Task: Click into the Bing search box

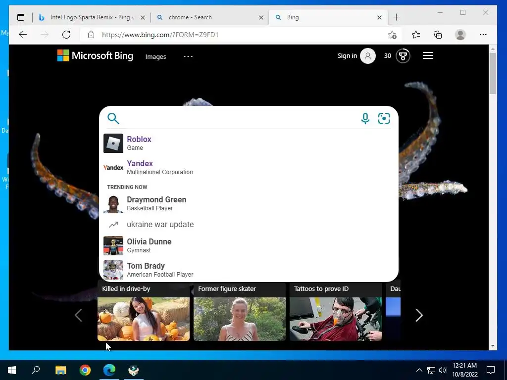Action: [239, 118]
